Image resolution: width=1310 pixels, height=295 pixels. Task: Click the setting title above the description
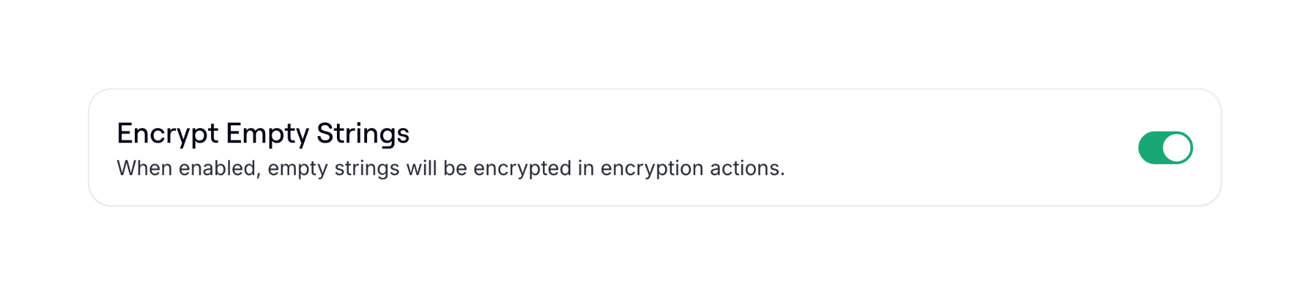263,133
